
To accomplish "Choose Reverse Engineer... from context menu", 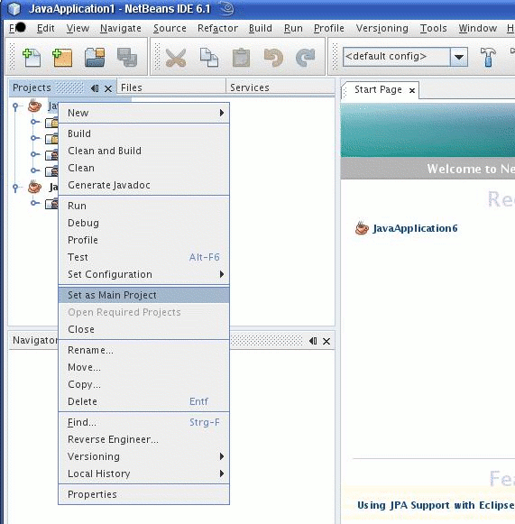I will click(x=143, y=439).
